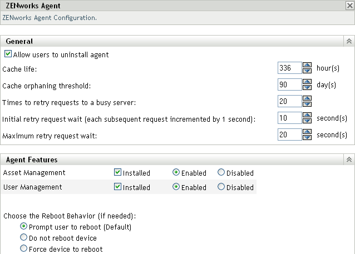Select Disabled for User Management

(x=221, y=187)
